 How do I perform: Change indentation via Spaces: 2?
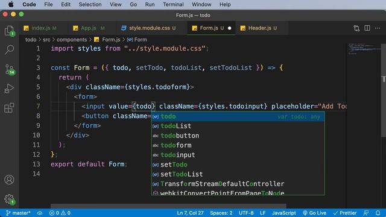[221, 213]
